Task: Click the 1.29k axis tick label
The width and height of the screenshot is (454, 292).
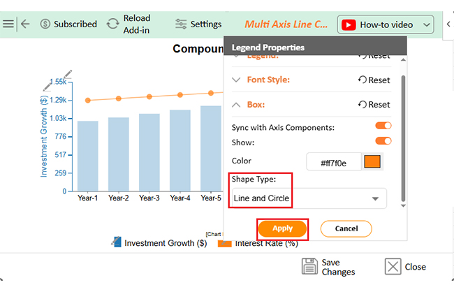Action: 58,100
